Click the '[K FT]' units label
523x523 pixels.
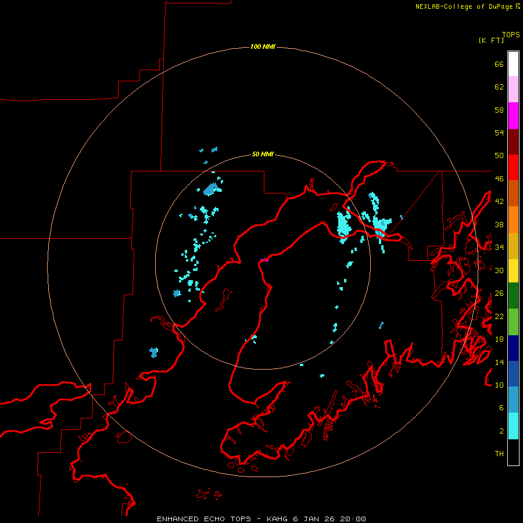pyautogui.click(x=491, y=40)
